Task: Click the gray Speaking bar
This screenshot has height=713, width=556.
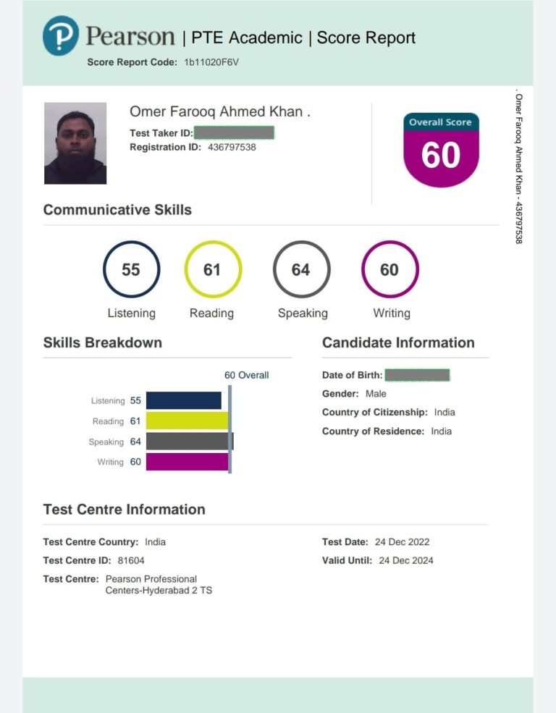Action: [189, 442]
